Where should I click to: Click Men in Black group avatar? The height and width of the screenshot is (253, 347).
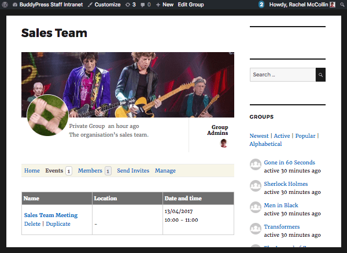click(x=256, y=207)
